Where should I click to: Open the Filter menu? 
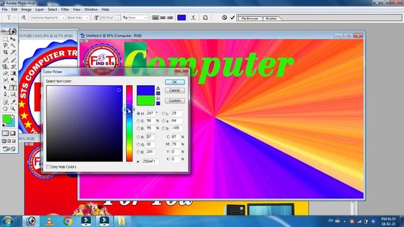(x=65, y=9)
